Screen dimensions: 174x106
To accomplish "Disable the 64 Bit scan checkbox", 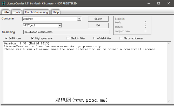I will 6,38.
